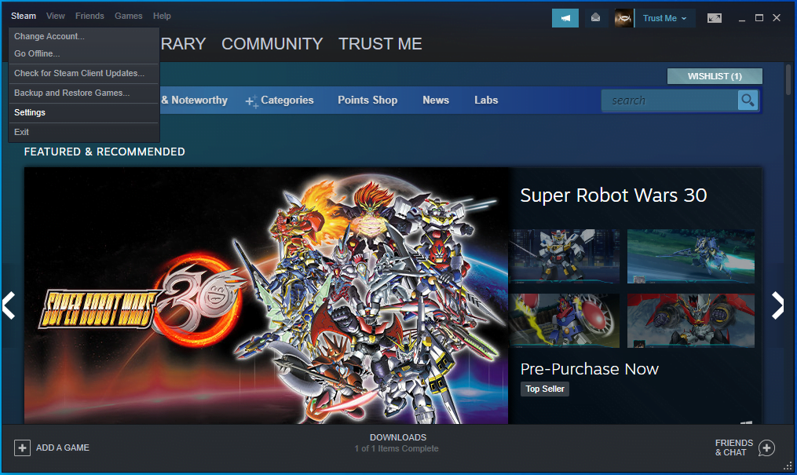View first screenshot with white robot

(565, 256)
